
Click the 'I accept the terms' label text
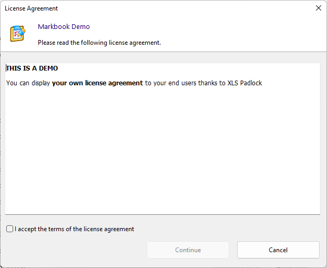coord(74,229)
